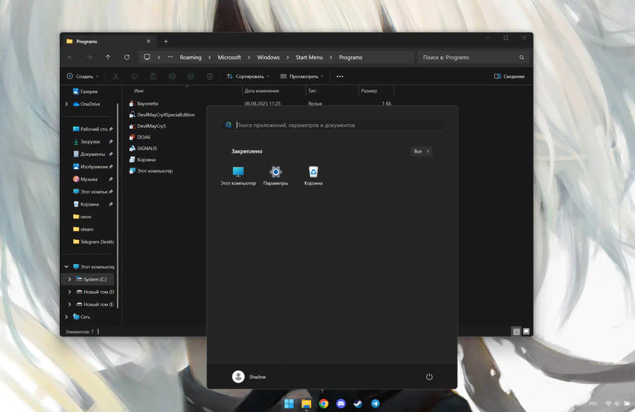Screen dimensions: 635x412
Task: Click the Microsoft breadcrumb
Action: pos(229,57)
